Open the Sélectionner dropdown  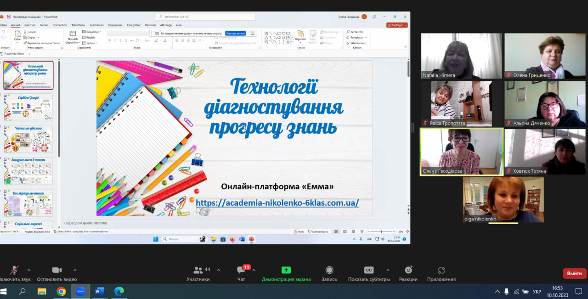pos(356,43)
